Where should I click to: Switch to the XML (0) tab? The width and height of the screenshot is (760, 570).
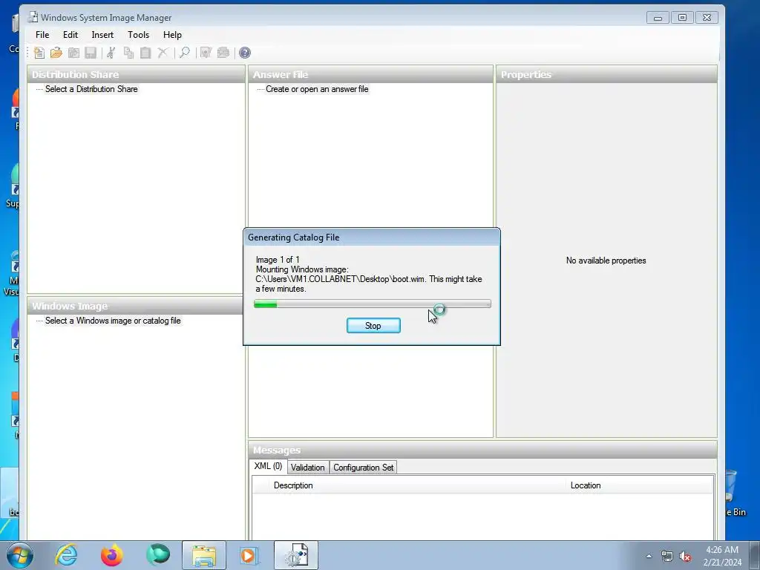click(x=268, y=466)
